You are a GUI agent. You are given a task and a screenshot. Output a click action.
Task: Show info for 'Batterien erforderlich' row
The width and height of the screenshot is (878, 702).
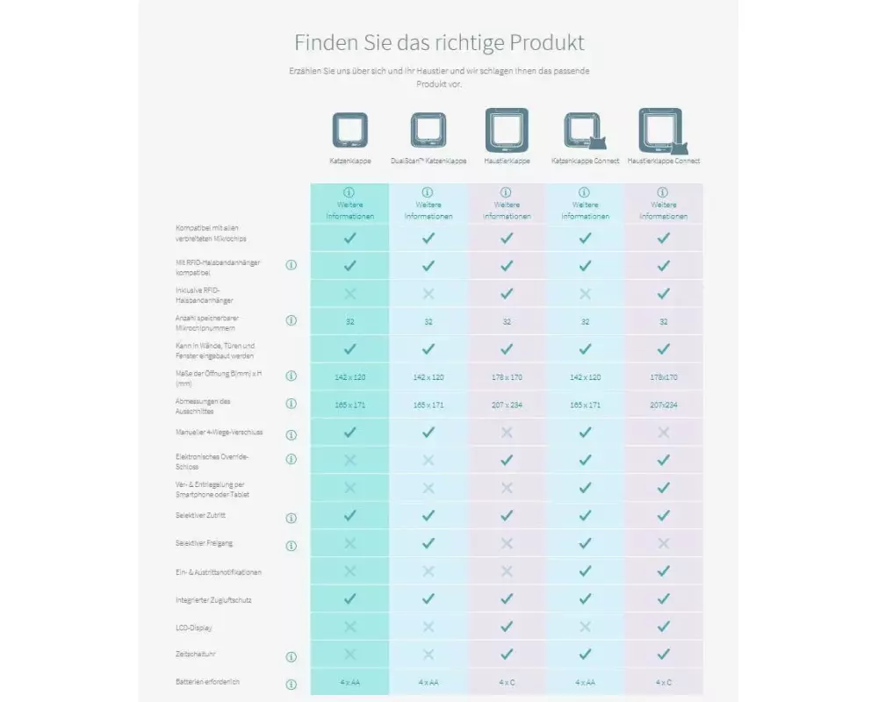click(291, 684)
